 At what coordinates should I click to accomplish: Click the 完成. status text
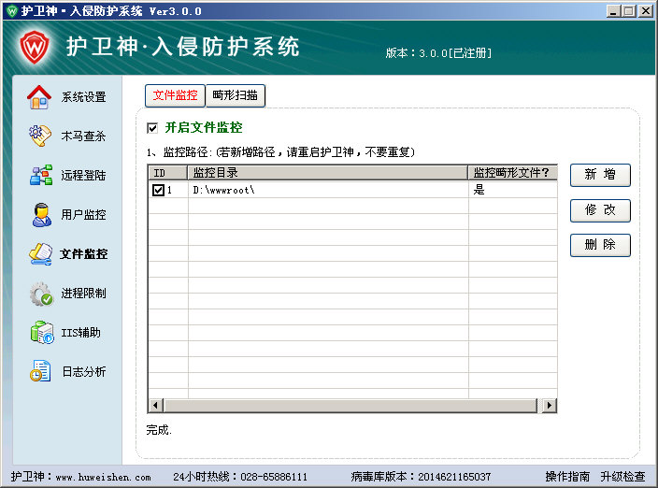tap(159, 430)
